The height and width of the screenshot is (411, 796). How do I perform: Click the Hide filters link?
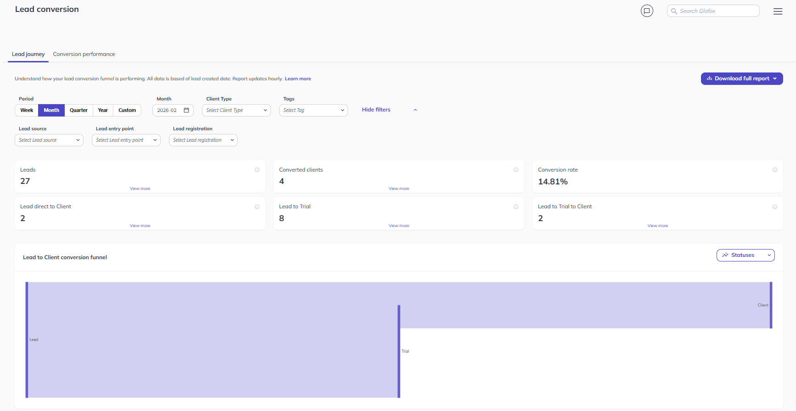point(376,110)
